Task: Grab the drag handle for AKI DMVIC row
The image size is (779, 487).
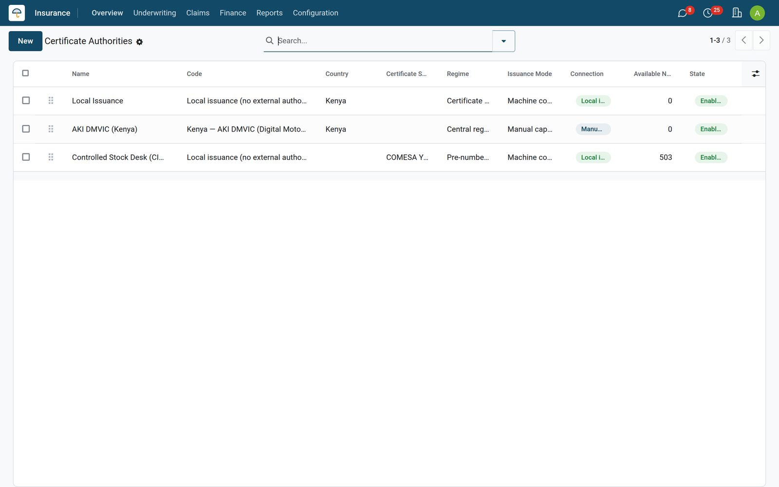Action: [x=51, y=129]
